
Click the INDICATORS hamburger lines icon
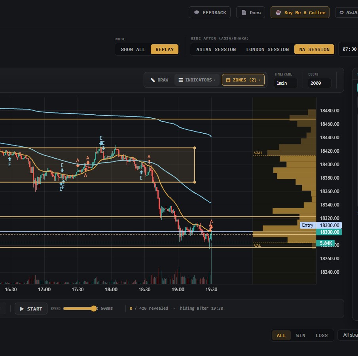(x=181, y=80)
